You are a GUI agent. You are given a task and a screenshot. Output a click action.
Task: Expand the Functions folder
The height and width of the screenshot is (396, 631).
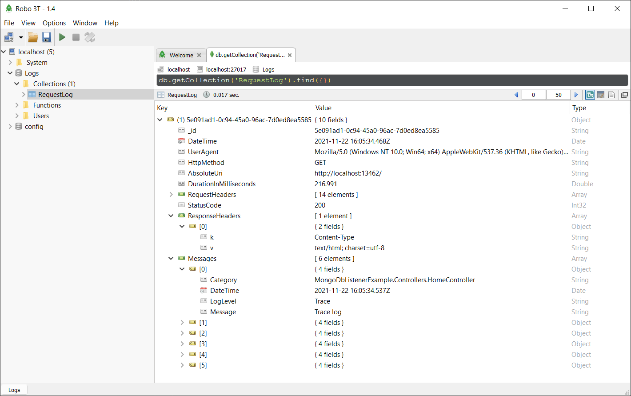point(17,105)
